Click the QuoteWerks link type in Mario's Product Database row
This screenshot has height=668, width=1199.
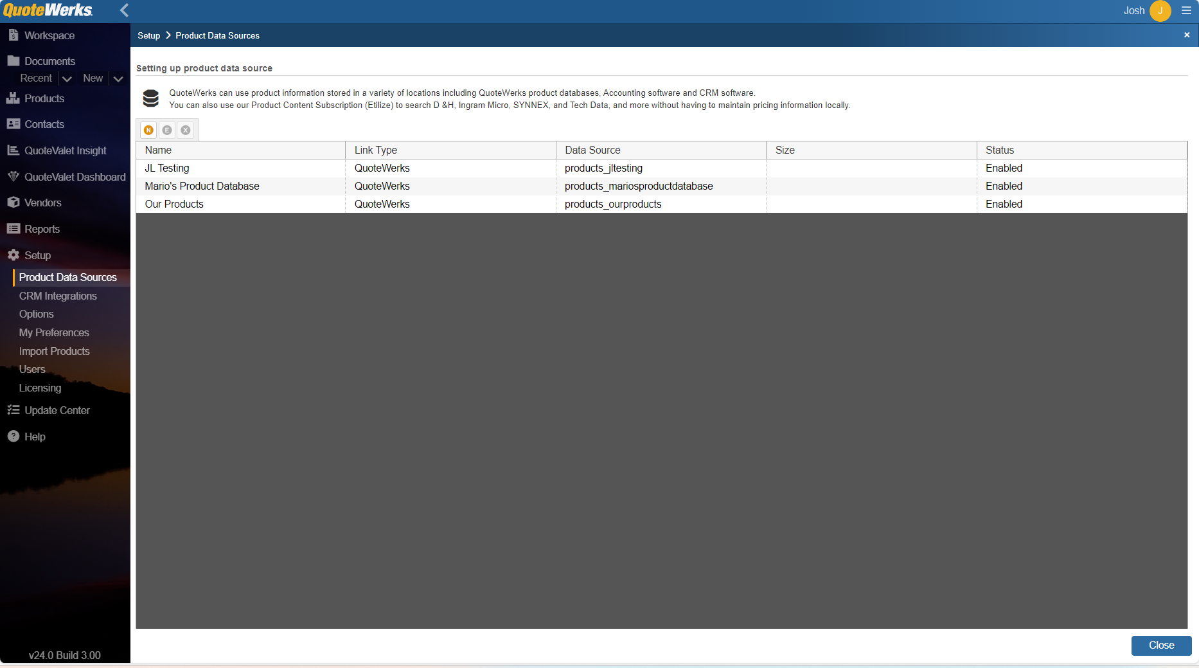382,186
